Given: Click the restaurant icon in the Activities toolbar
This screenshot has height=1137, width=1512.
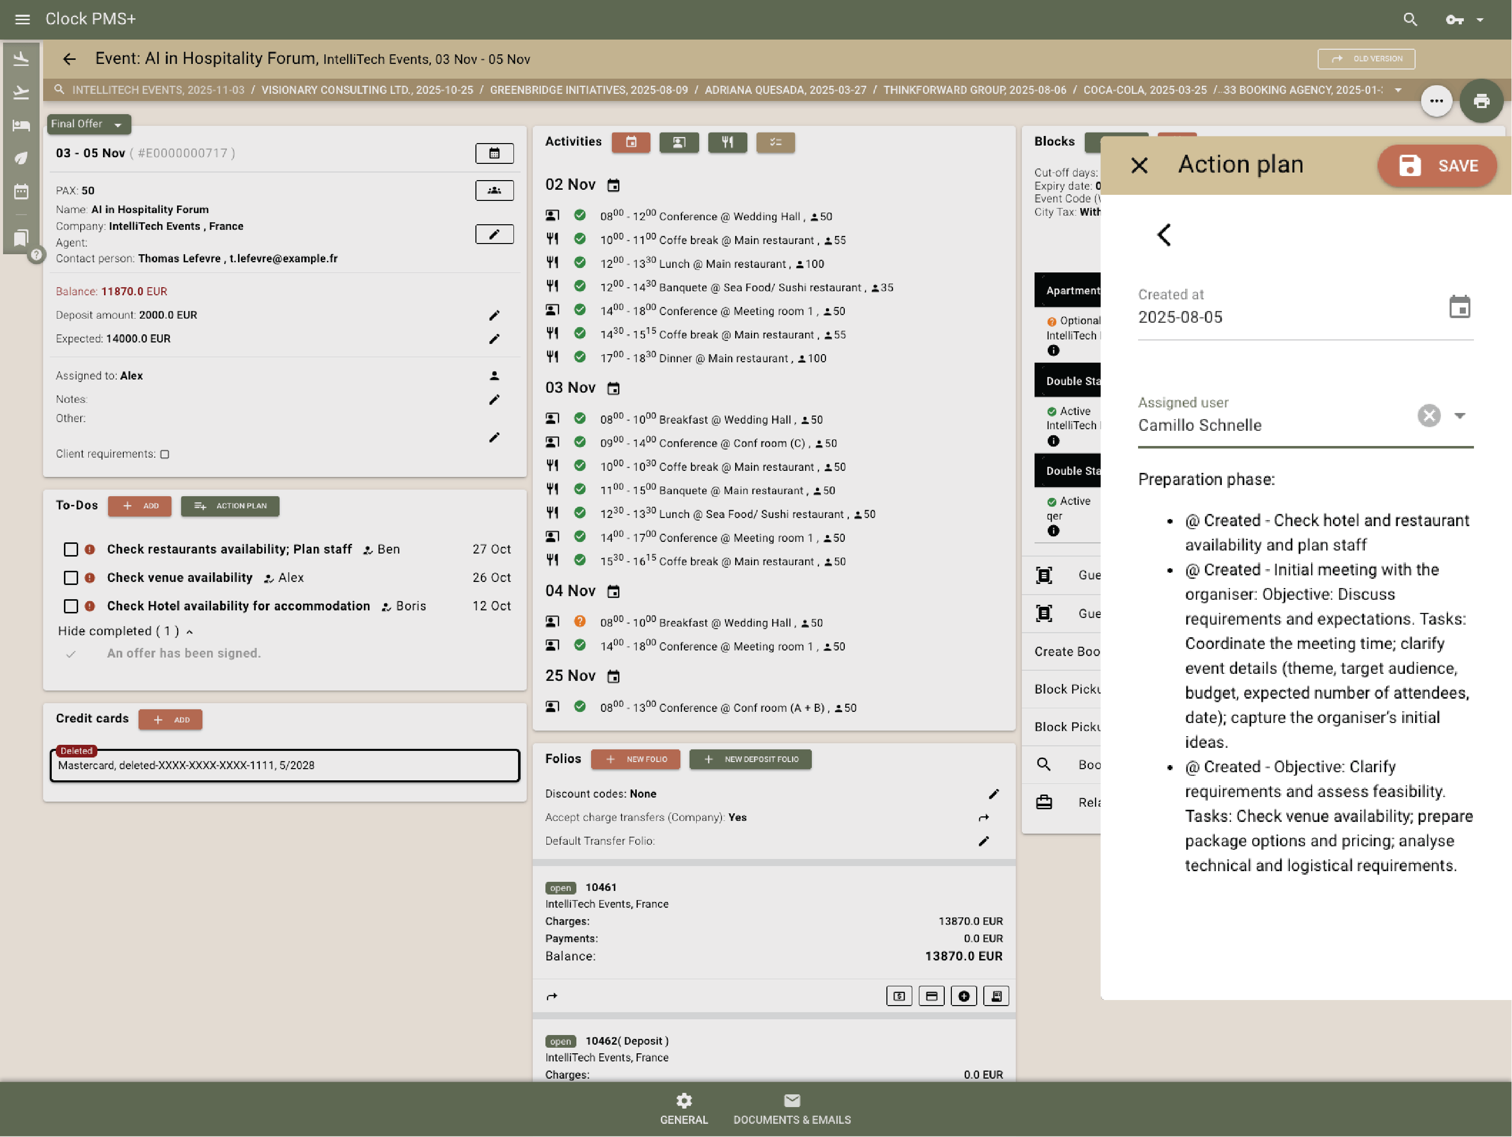Looking at the screenshot, I should coord(727,142).
